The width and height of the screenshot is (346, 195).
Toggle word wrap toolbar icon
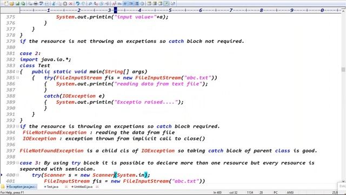125,4
